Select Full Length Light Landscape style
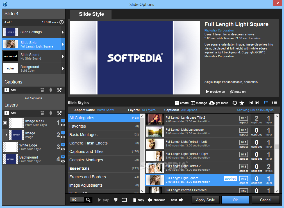The image size is (284, 208). pyautogui.click(x=210, y=132)
